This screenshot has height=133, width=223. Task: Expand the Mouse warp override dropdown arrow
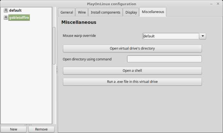[x=203, y=36]
